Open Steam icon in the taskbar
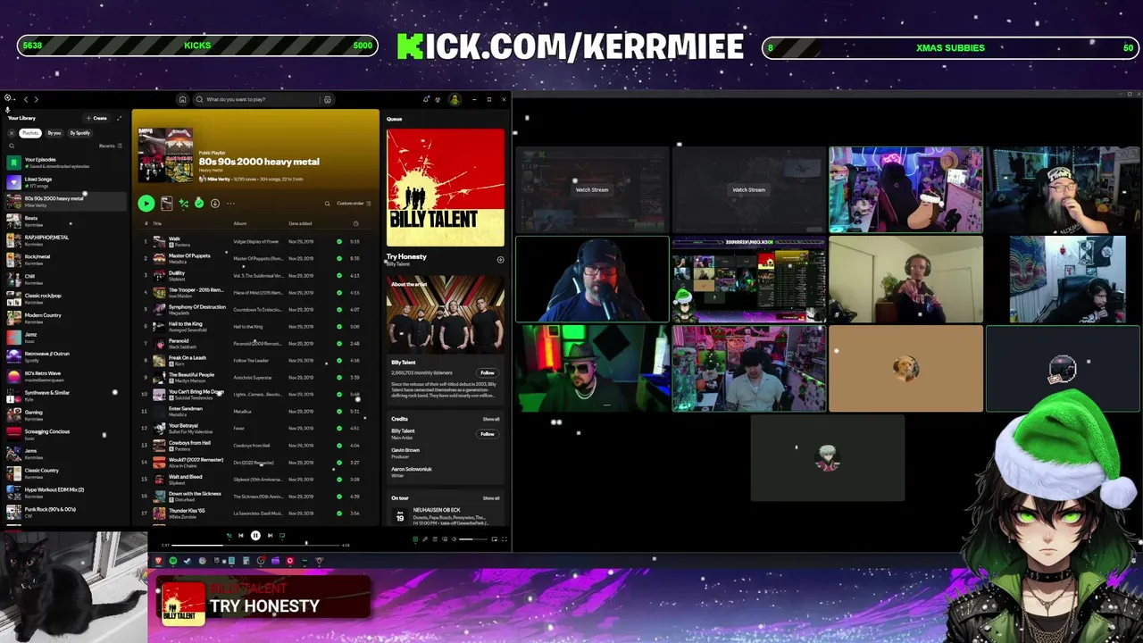 tap(188, 561)
